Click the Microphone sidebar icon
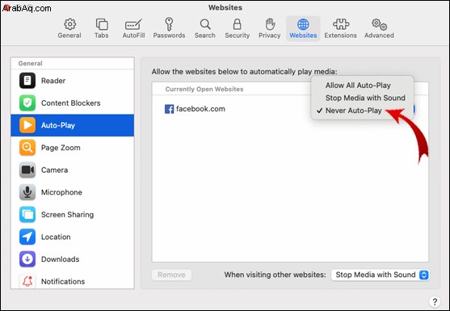 pos(27,192)
